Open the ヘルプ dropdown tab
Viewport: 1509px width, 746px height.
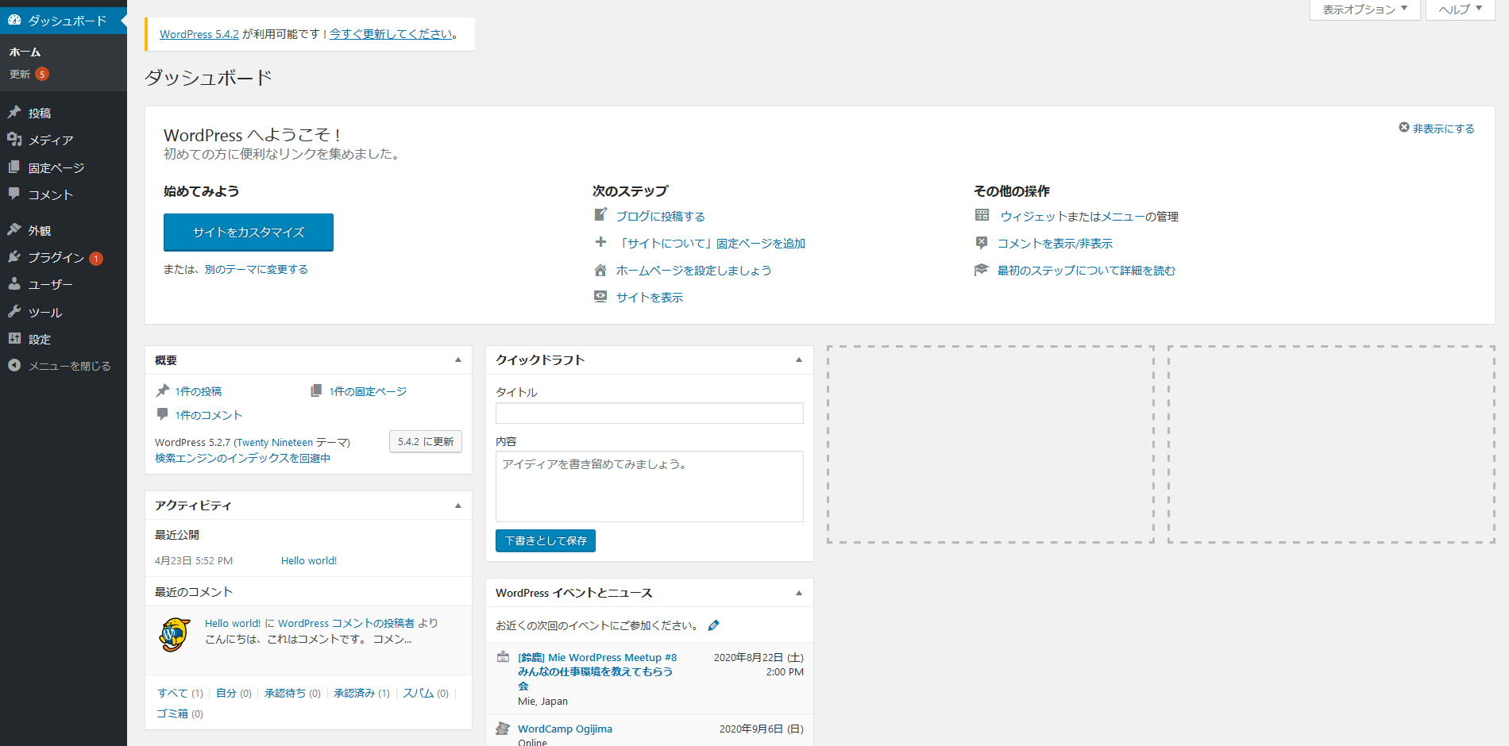click(1460, 10)
